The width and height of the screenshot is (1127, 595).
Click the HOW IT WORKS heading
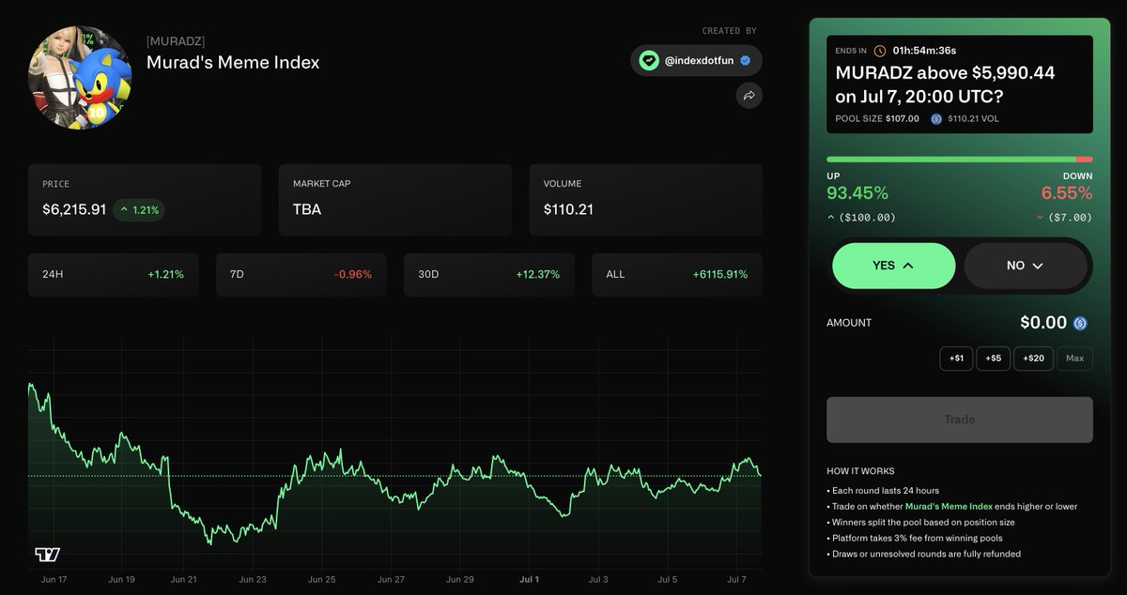pyautogui.click(x=860, y=471)
